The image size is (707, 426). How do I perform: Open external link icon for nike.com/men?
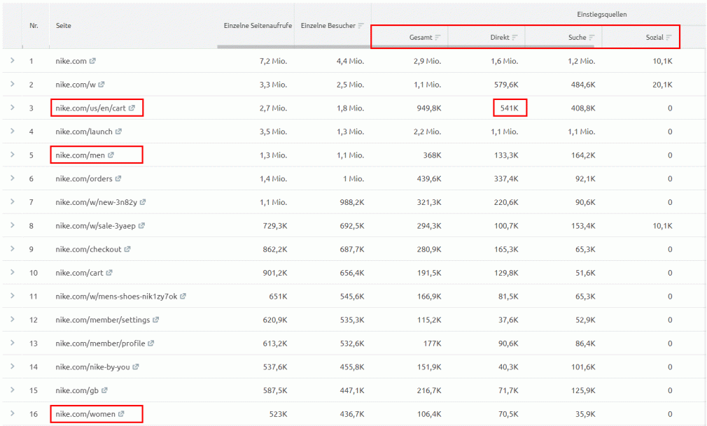111,155
